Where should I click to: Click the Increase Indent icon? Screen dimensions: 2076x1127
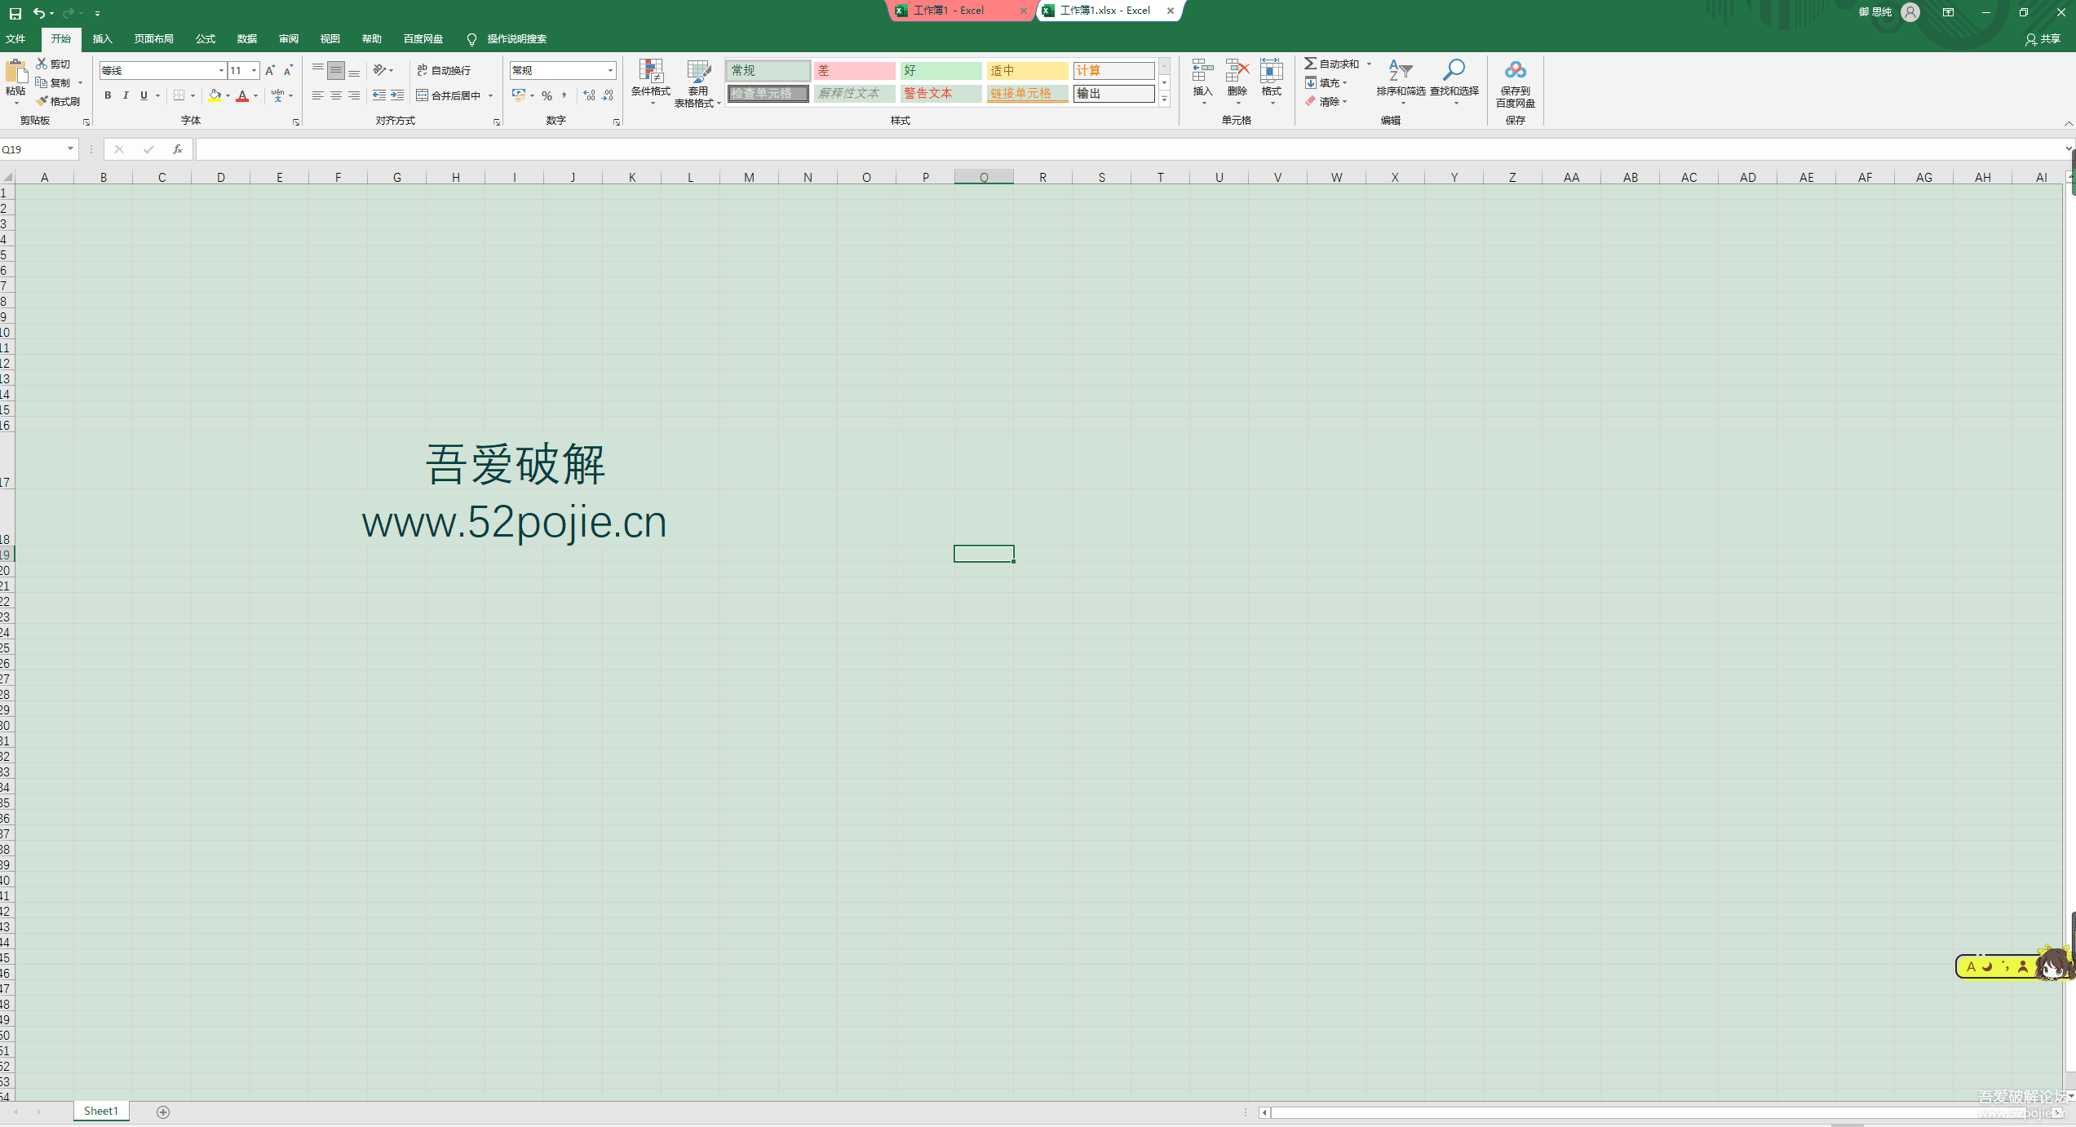pyautogui.click(x=397, y=95)
